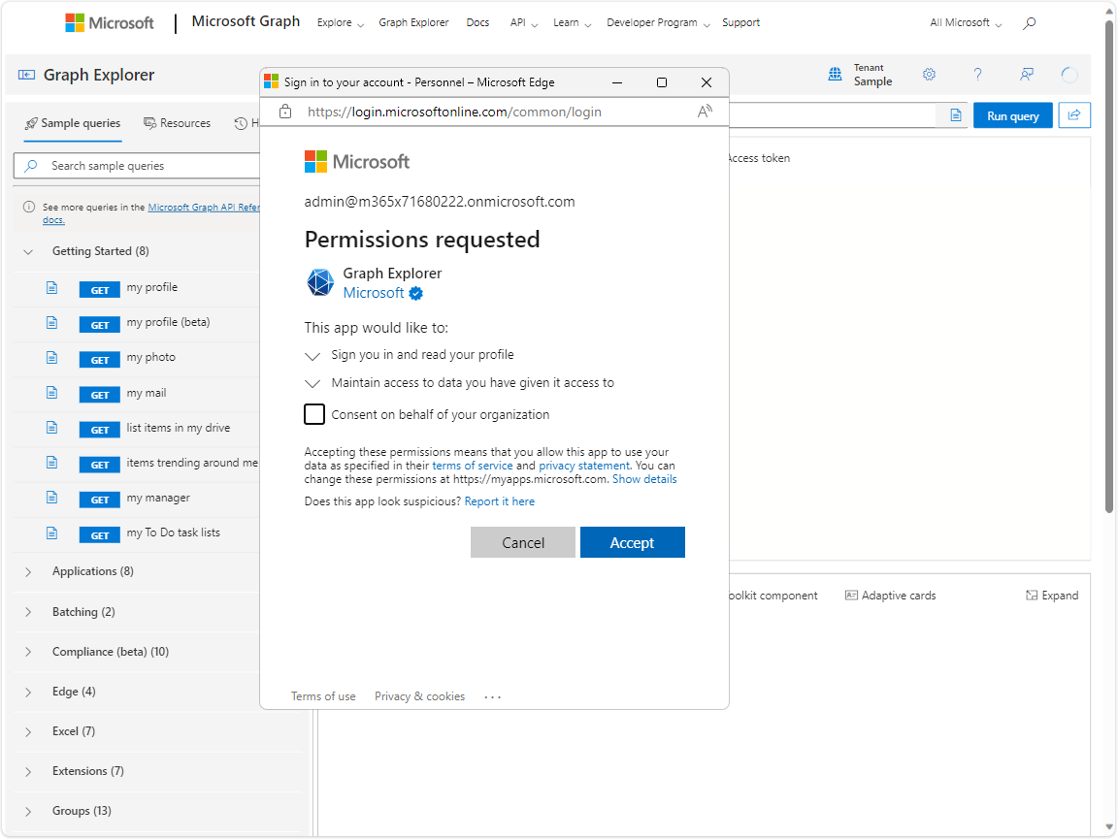Open the terms of service link
The image size is (1118, 839).
pyautogui.click(x=472, y=466)
